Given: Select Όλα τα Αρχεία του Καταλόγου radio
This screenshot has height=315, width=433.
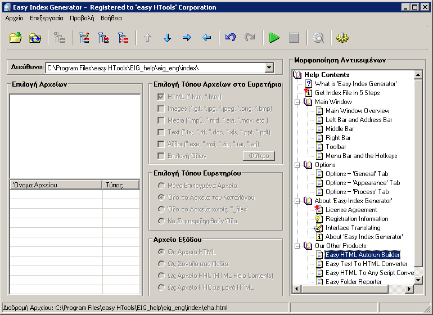Looking at the screenshot, I should [x=161, y=197].
